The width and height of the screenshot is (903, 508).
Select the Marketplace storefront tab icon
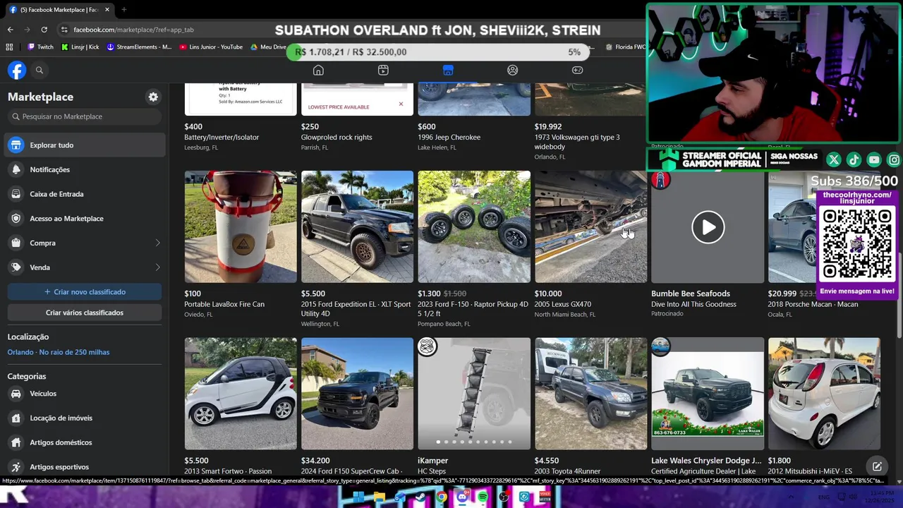(448, 70)
